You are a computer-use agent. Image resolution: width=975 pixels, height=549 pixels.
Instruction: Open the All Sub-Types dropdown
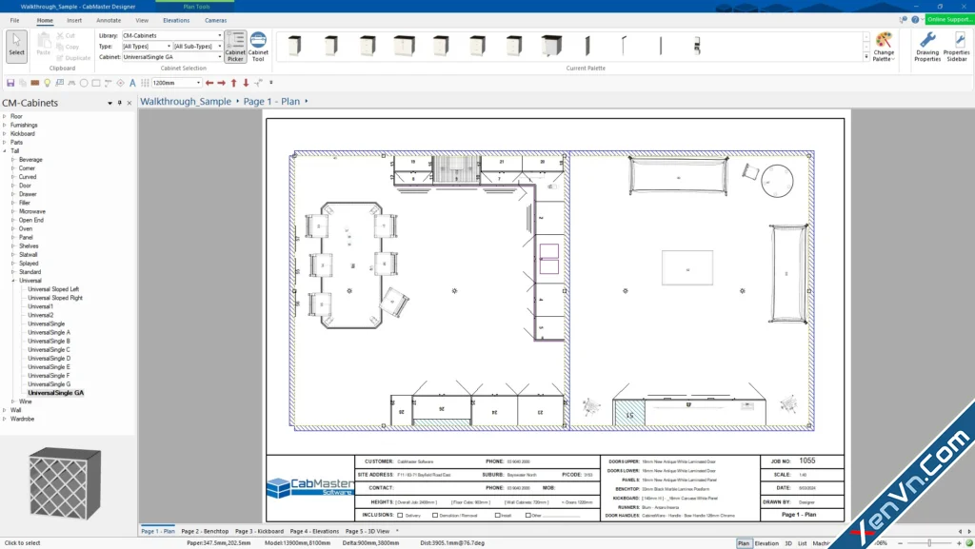(220, 46)
